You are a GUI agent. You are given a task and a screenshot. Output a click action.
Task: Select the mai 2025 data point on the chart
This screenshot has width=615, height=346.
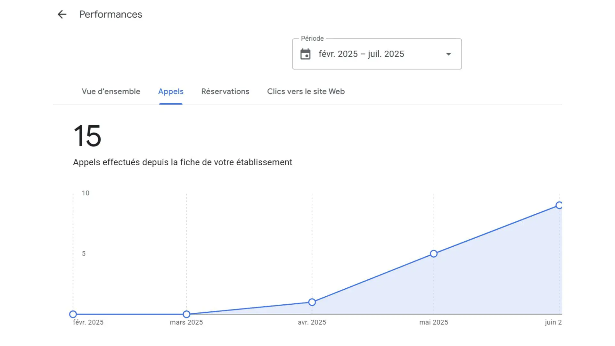point(433,253)
